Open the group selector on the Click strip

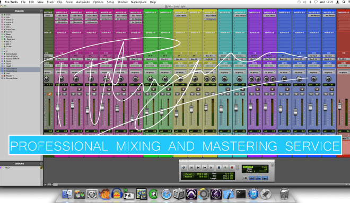(x=48, y=72)
